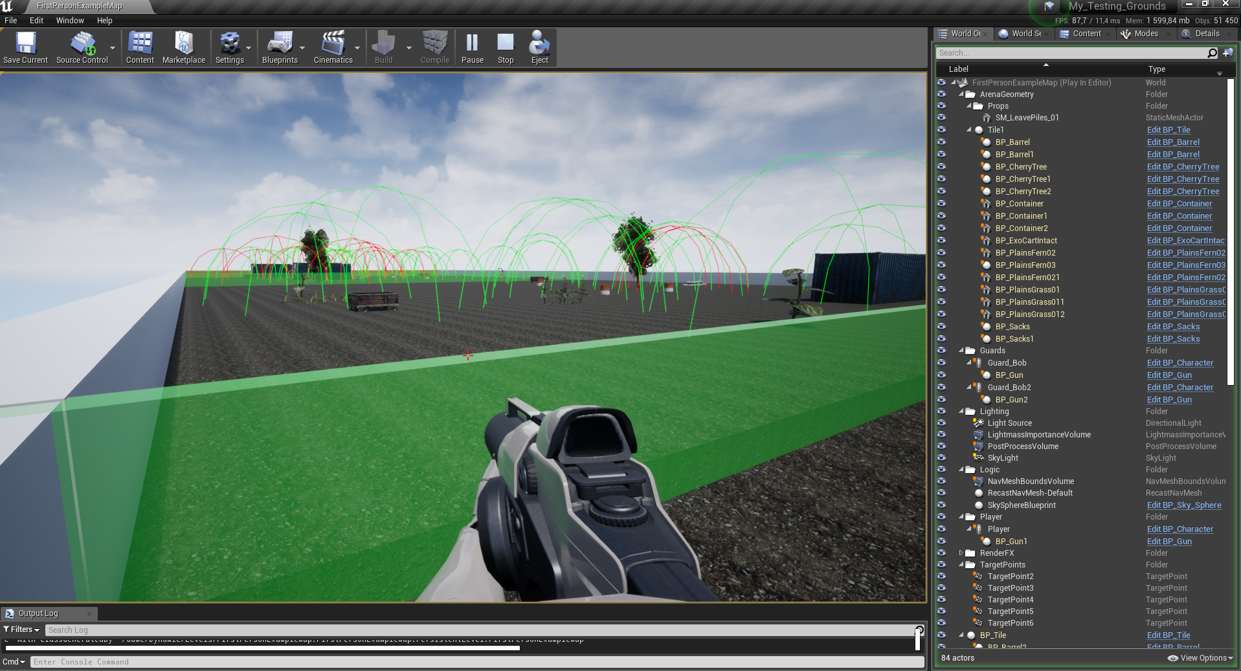This screenshot has width=1241, height=671.
Task: Toggle visibility of BP_CherryTree1
Action: [941, 179]
